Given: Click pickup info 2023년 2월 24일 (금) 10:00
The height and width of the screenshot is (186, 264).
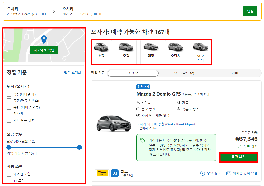Looking at the screenshot, I should tap(26, 14).
